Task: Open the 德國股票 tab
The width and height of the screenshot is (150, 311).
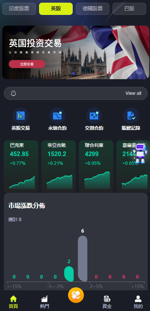Action: coord(93,9)
